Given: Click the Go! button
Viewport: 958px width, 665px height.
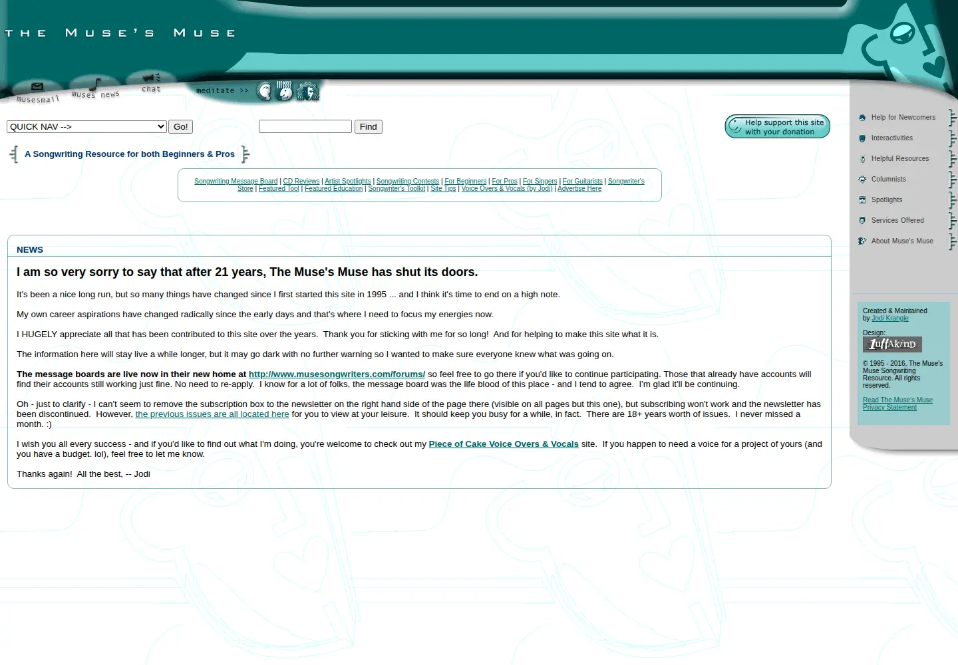Looking at the screenshot, I should (x=180, y=126).
